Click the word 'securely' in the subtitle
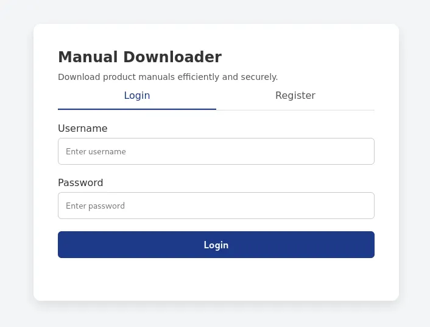 pos(258,77)
